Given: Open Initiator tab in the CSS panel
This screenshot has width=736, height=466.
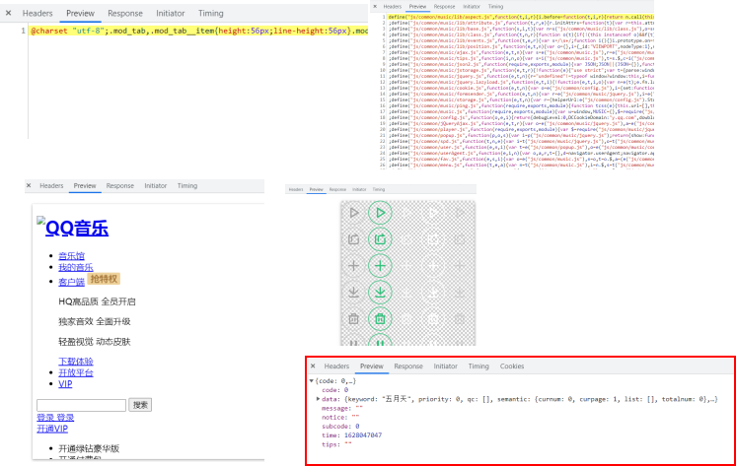Looking at the screenshot, I should pos(171,13).
